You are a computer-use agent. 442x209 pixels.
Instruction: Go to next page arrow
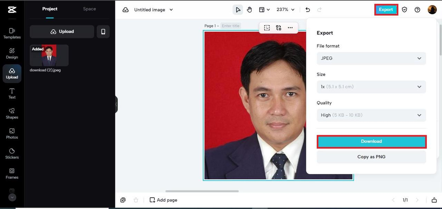click(x=417, y=200)
